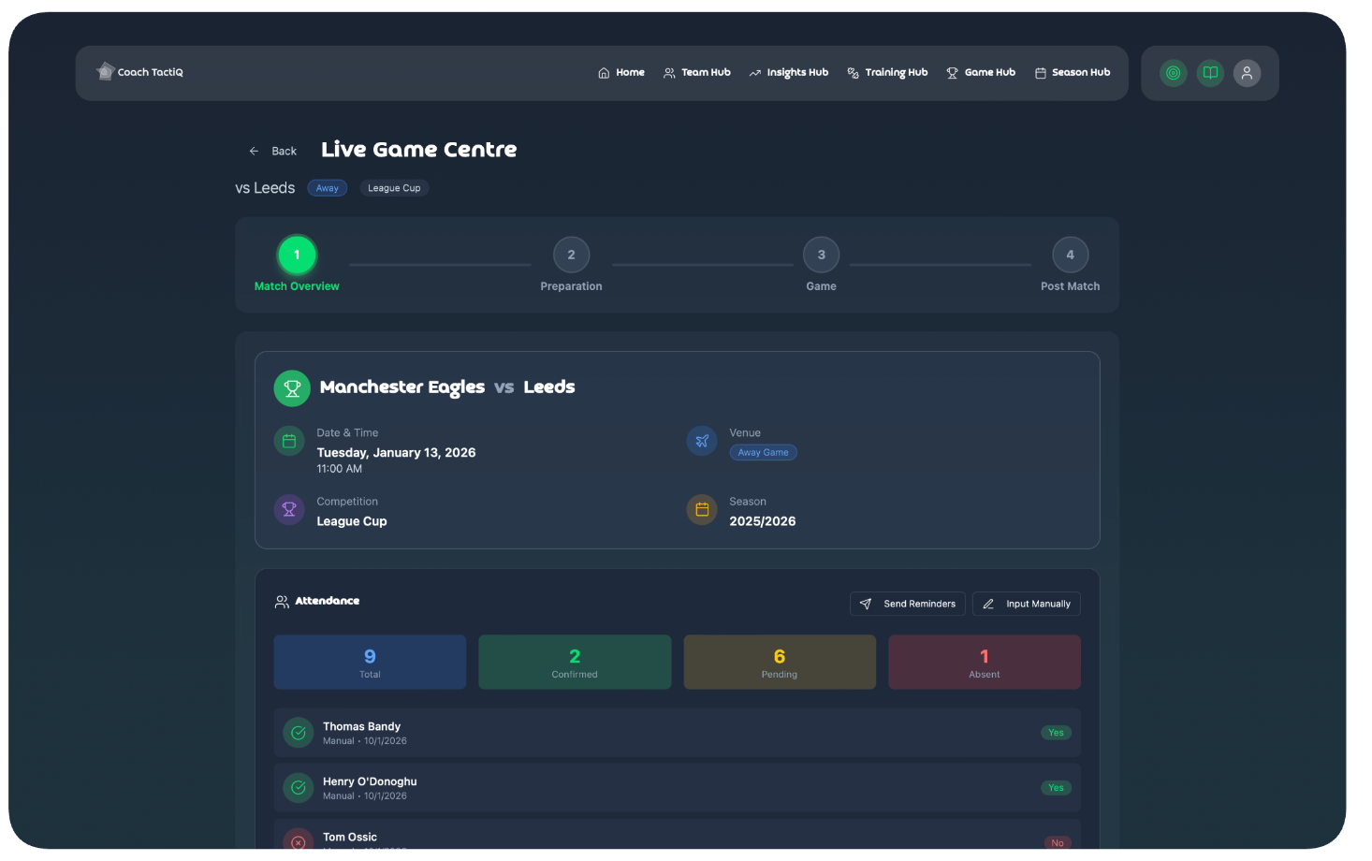Select the Tom Ossic name text
Viewport: 1372px width, 861px height.
(350, 837)
